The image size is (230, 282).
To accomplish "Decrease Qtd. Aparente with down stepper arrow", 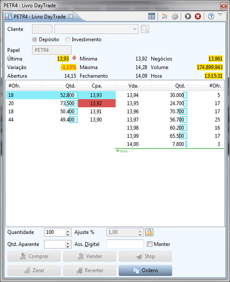I will (68, 246).
